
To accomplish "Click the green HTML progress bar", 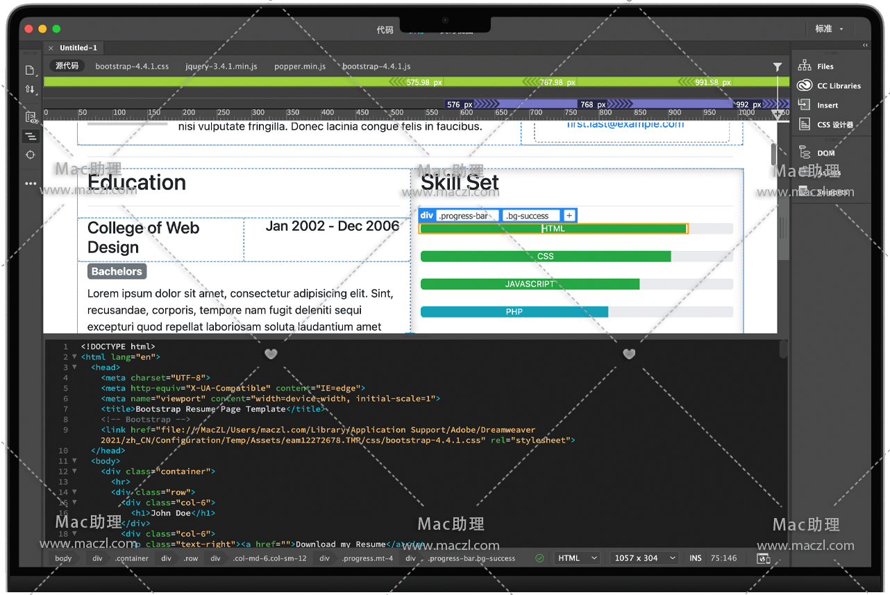I will click(553, 229).
